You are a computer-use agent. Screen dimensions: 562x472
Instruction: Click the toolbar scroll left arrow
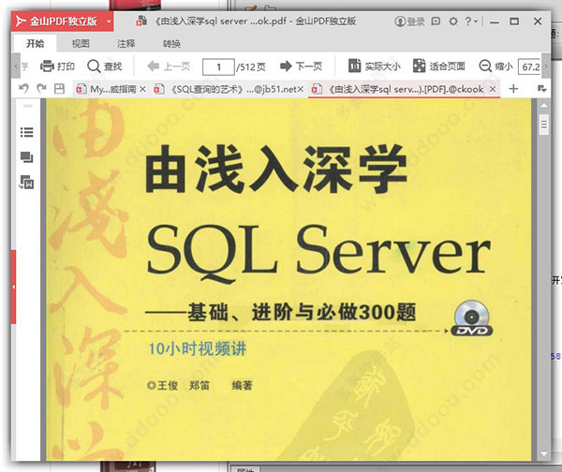tap(16, 66)
